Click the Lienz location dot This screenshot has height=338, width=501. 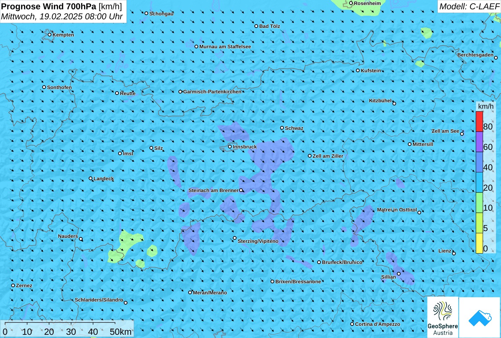pyautogui.click(x=454, y=254)
